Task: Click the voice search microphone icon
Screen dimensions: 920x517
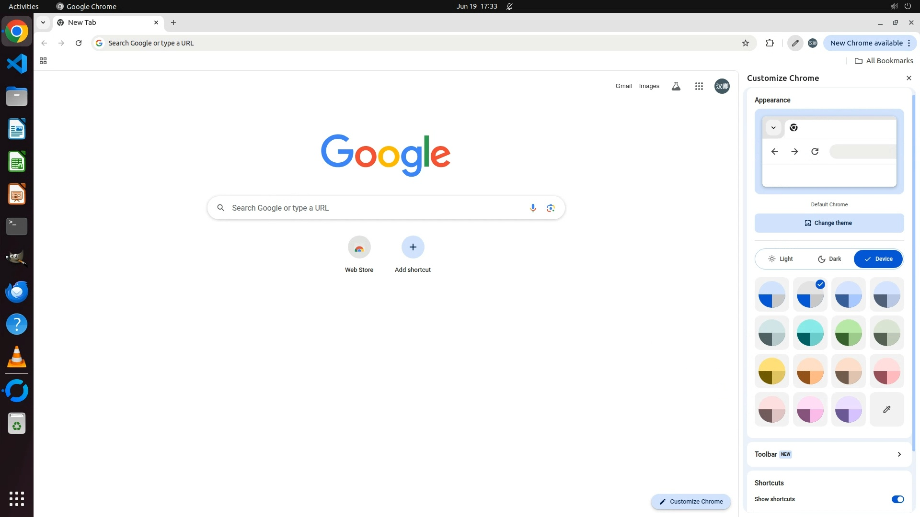Action: [532, 208]
